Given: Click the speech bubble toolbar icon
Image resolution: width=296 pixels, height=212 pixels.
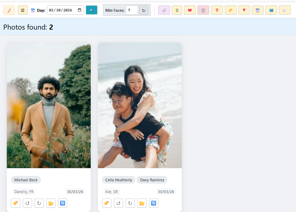Looking at the screenshot, I should 285,10.
